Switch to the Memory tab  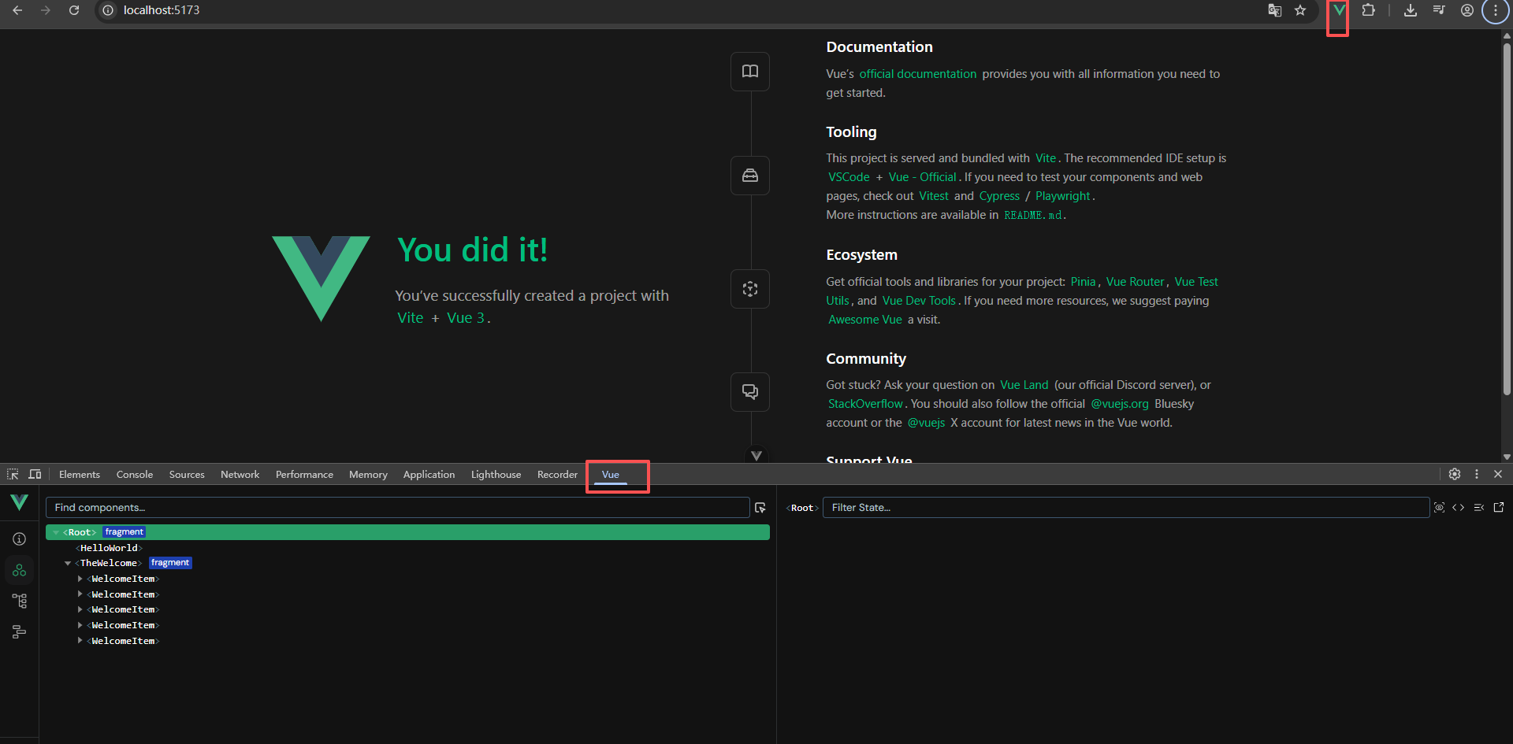pyautogui.click(x=368, y=474)
